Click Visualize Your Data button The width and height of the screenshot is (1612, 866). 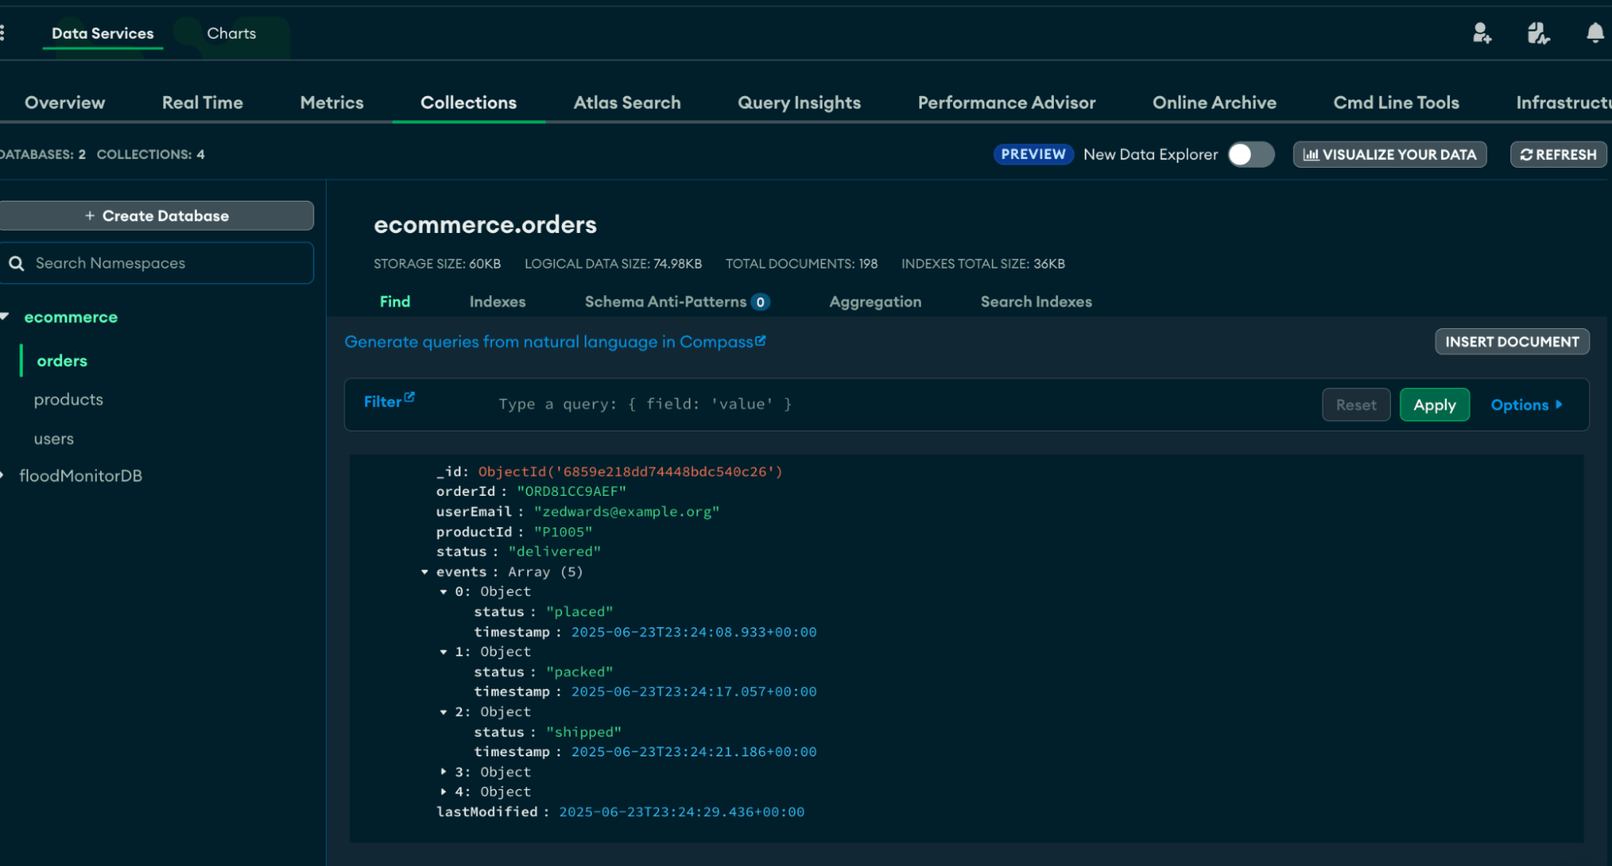pyautogui.click(x=1389, y=154)
